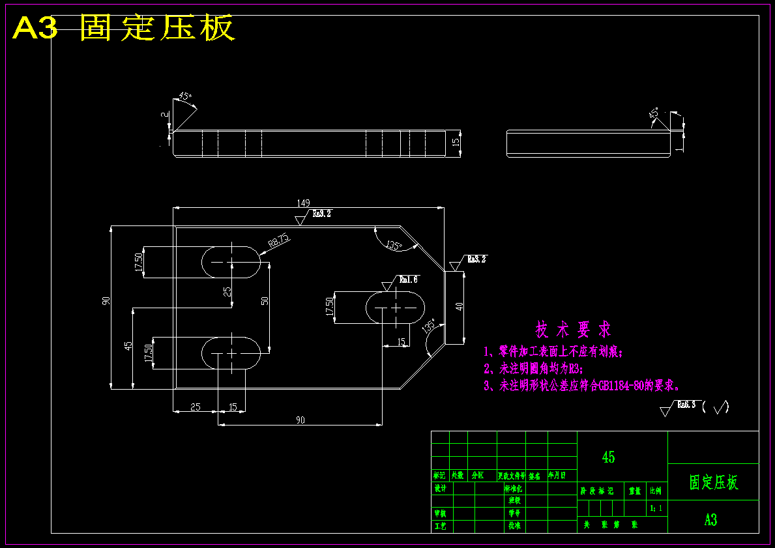
Task: Click the green A3 drawing number cell
Action: point(710,520)
